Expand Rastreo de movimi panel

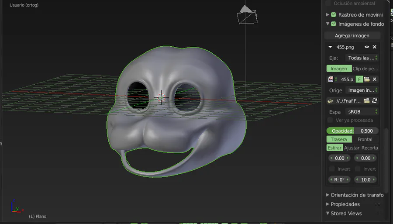(x=327, y=15)
